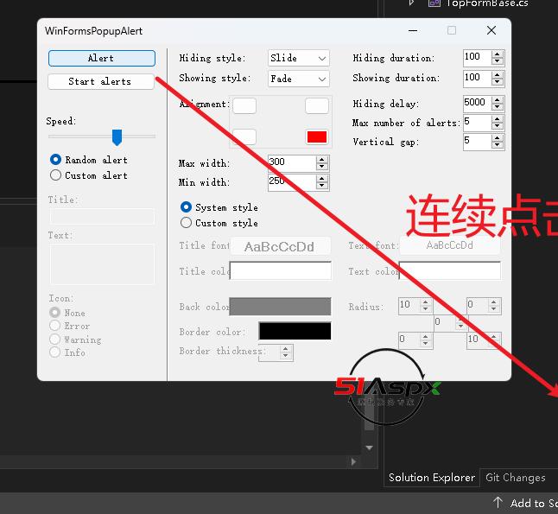
Task: Click the Text multiline input box
Action: [102, 264]
